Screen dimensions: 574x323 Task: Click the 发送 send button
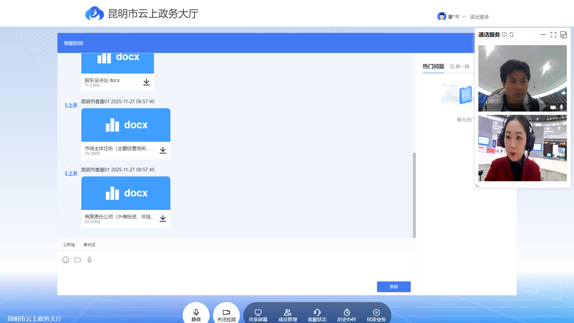(393, 287)
